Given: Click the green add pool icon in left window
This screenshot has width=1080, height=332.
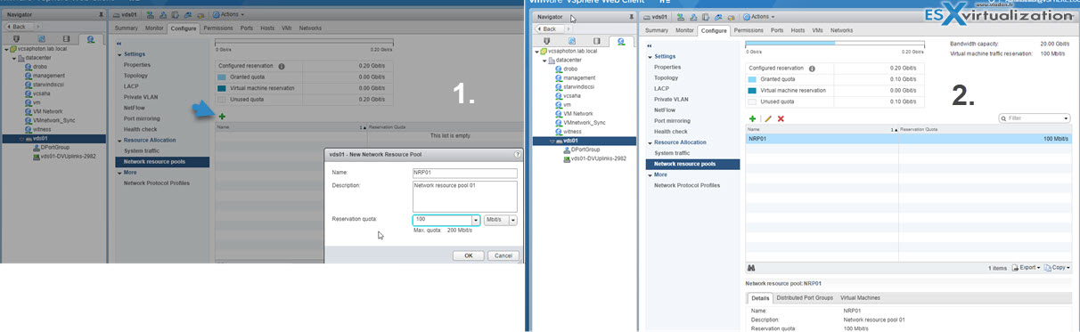Looking at the screenshot, I should pyautogui.click(x=221, y=117).
